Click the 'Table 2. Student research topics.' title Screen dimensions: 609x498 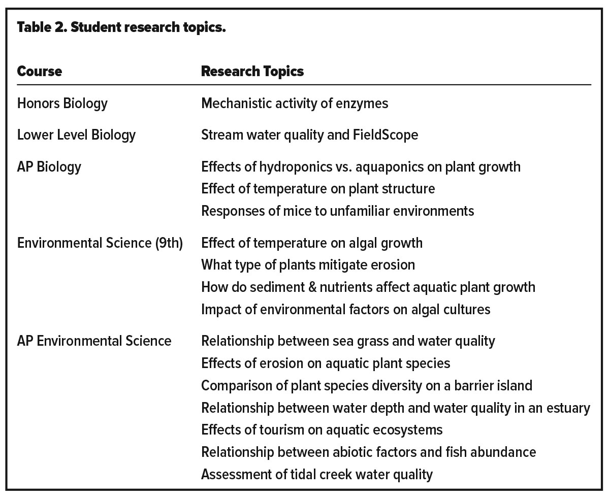tap(121, 27)
